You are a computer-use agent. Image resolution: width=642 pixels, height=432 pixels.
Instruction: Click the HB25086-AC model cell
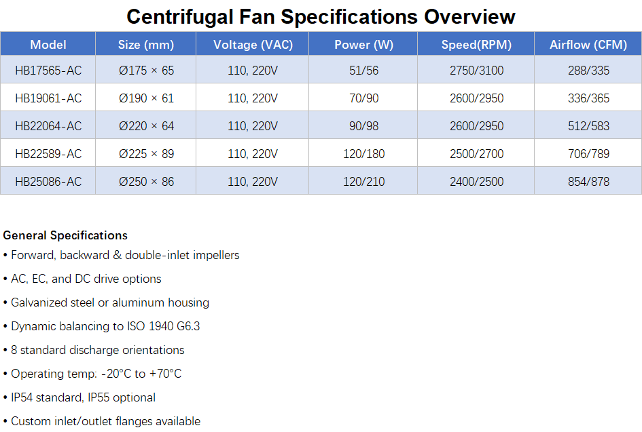click(48, 181)
